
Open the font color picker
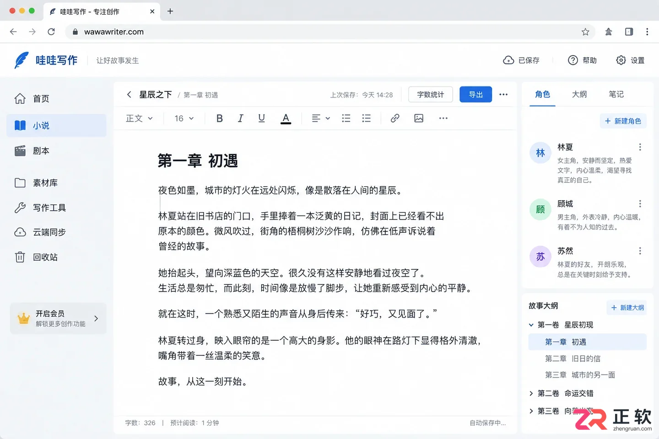[286, 118]
